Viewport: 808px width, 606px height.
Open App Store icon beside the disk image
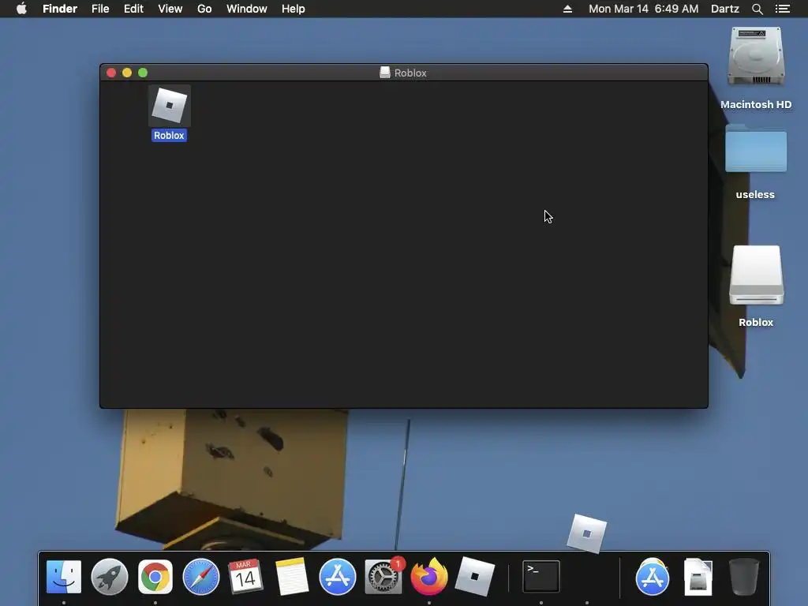[x=653, y=577]
